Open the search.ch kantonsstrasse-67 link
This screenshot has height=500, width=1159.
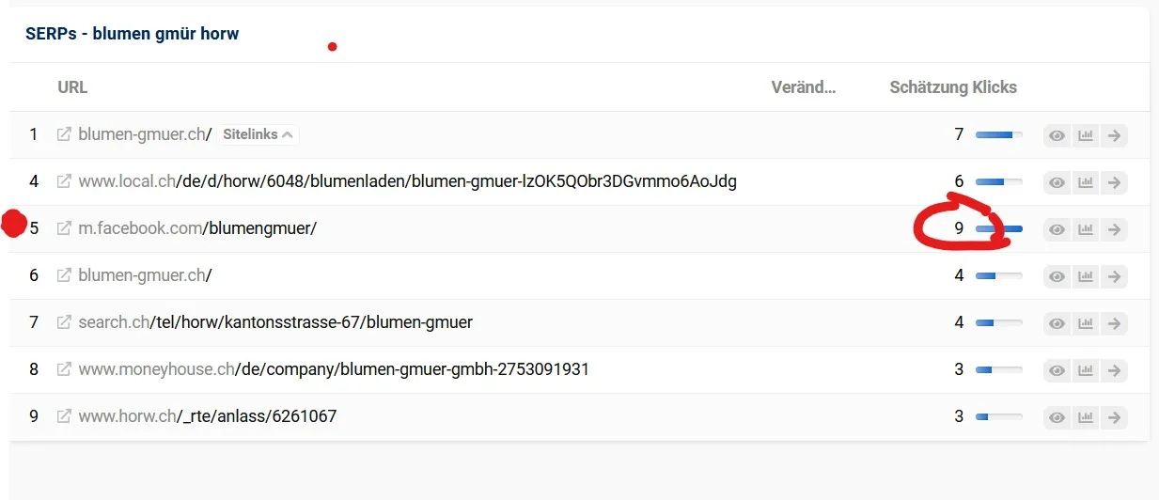[275, 322]
